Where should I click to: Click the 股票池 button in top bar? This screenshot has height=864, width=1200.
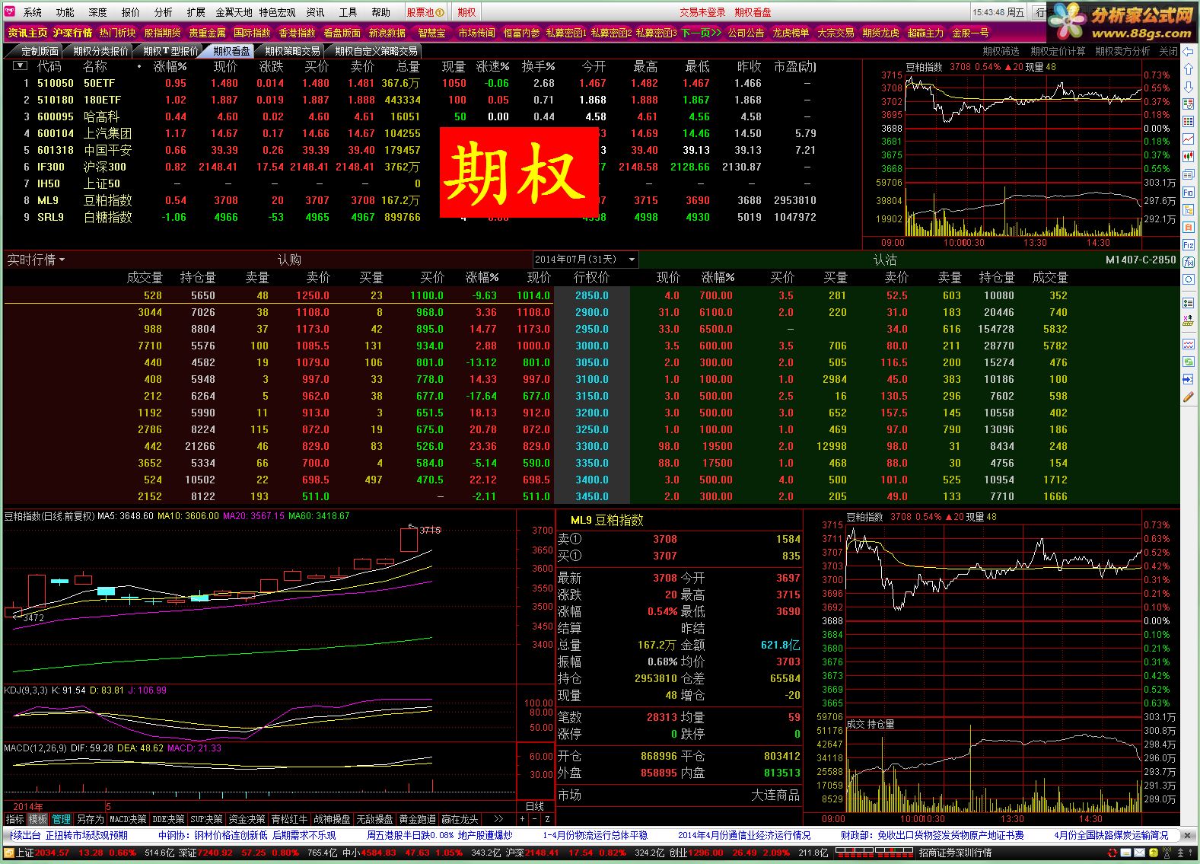(425, 12)
